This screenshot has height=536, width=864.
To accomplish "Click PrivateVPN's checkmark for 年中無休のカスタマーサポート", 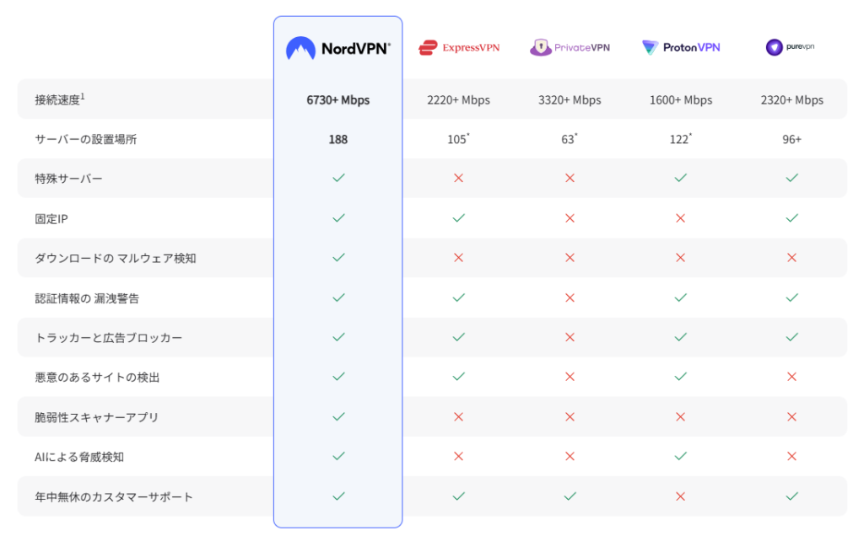I will click(570, 496).
